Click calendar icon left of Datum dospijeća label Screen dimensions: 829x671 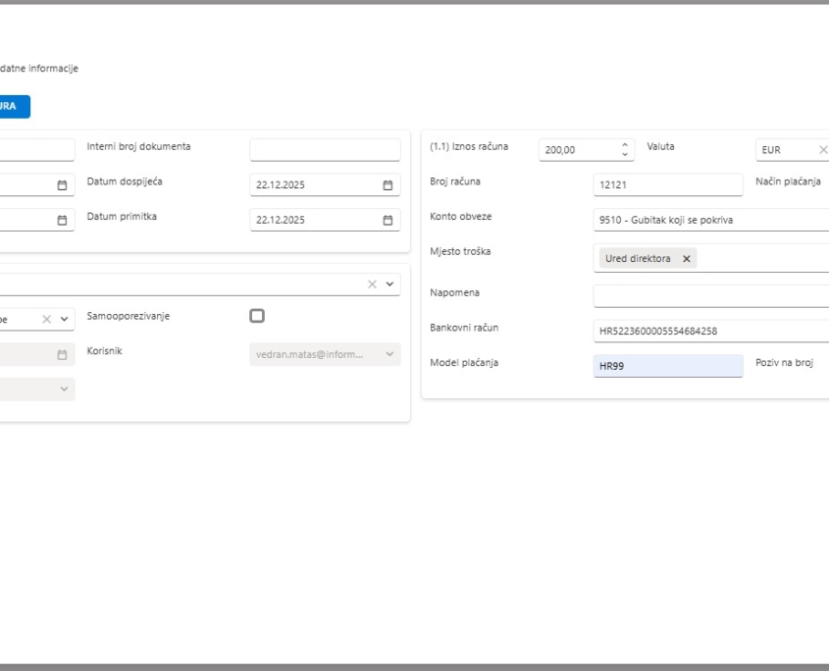click(62, 185)
